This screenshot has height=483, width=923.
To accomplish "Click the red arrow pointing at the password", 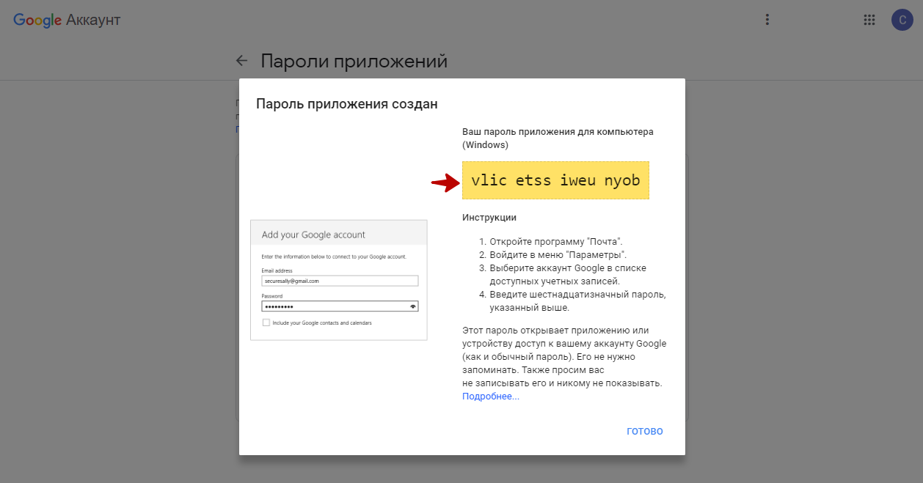I will 445,183.
